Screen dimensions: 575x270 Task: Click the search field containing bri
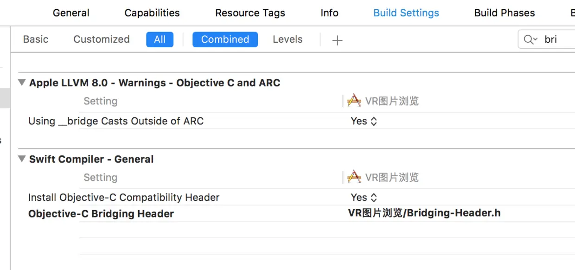[556, 39]
